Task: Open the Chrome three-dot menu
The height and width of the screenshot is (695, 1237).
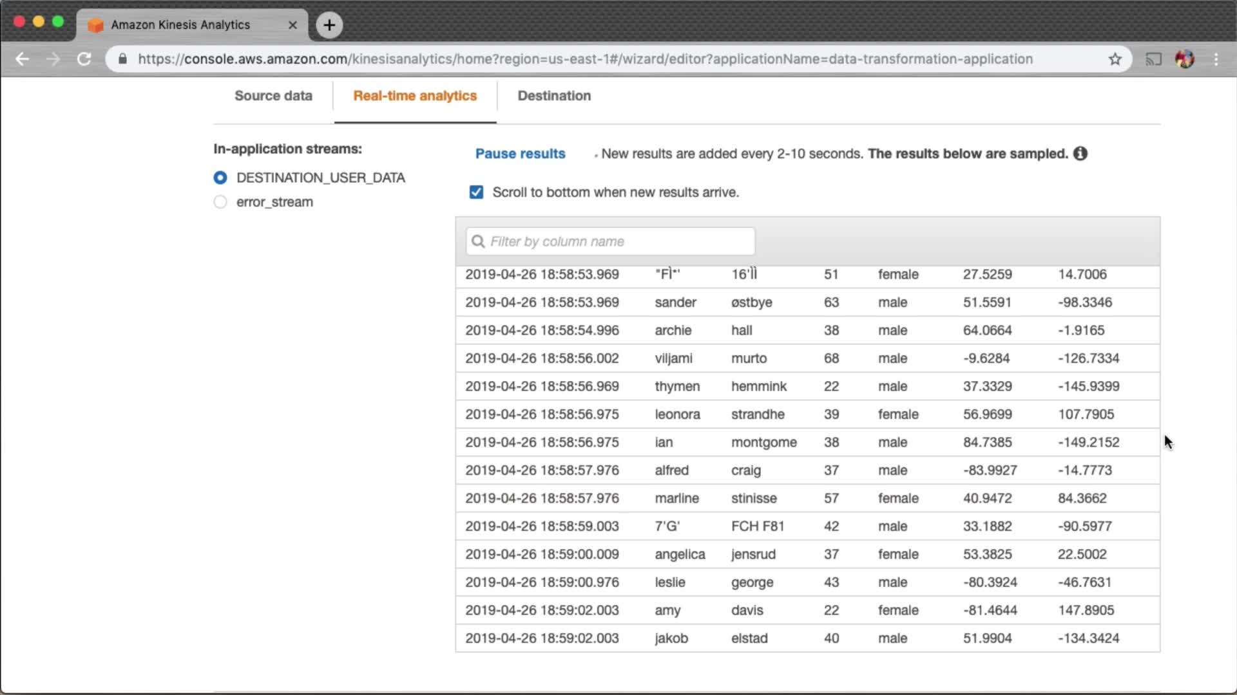Action: (1216, 59)
